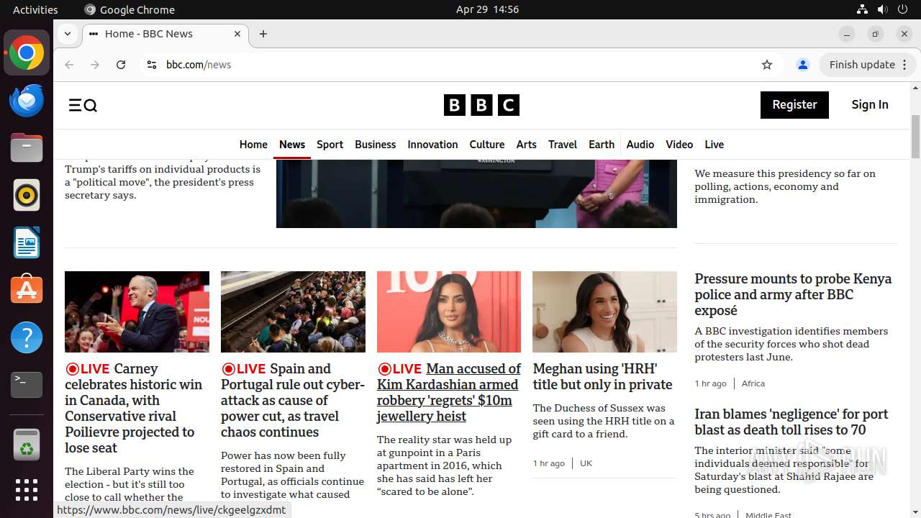Viewport: 921px width, 518px height.
Task: Open the BBC menu and search icon
Action: point(83,106)
